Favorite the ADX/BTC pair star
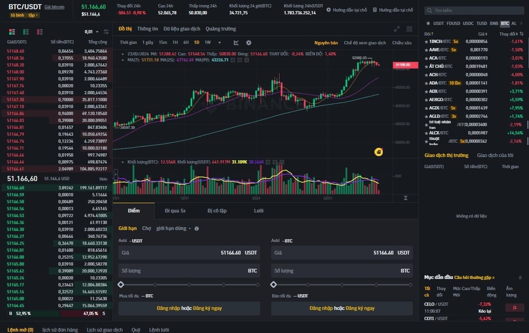 tap(426, 91)
